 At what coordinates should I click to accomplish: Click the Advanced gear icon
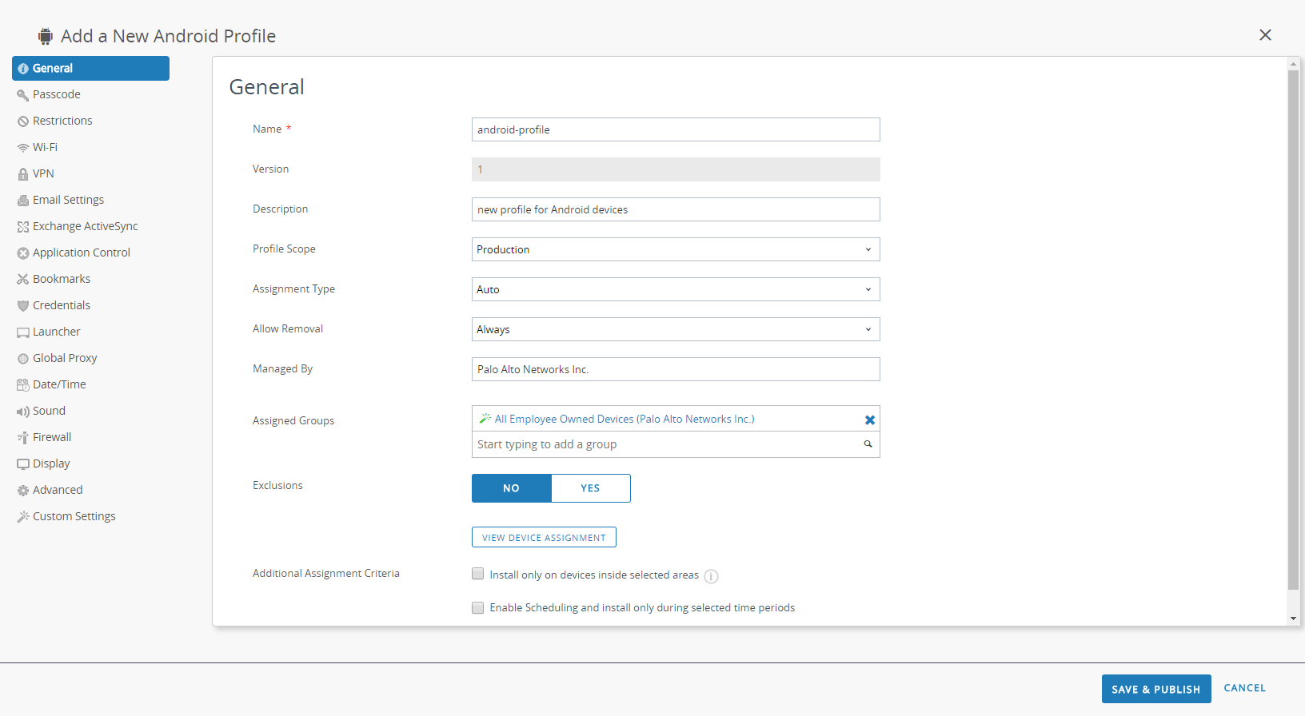[x=23, y=491]
